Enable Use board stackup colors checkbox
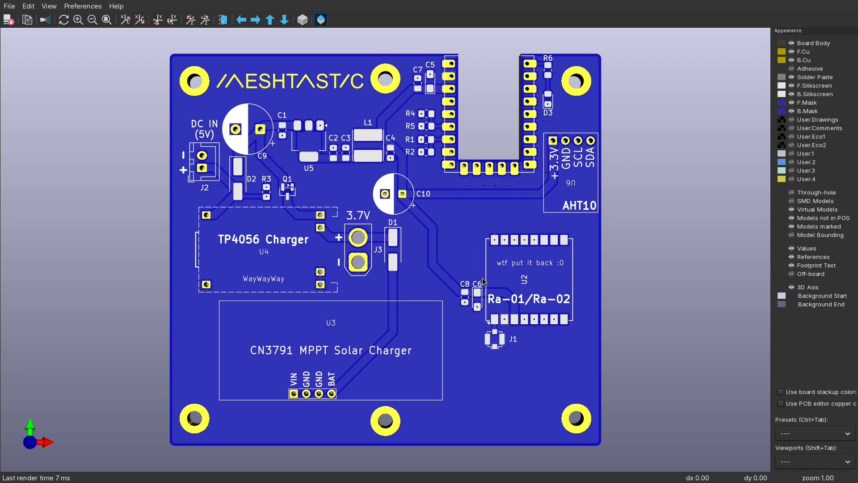Image resolution: width=858 pixels, height=483 pixels. coord(781,392)
